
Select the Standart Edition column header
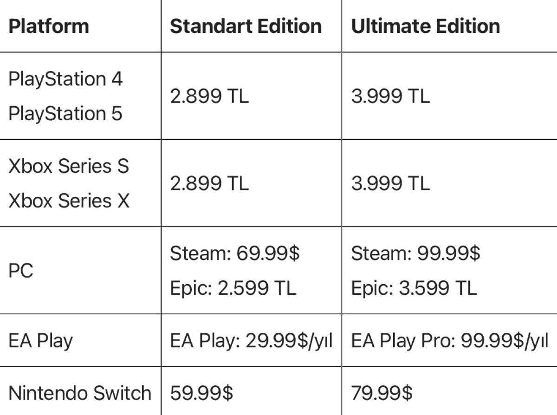pyautogui.click(x=246, y=26)
